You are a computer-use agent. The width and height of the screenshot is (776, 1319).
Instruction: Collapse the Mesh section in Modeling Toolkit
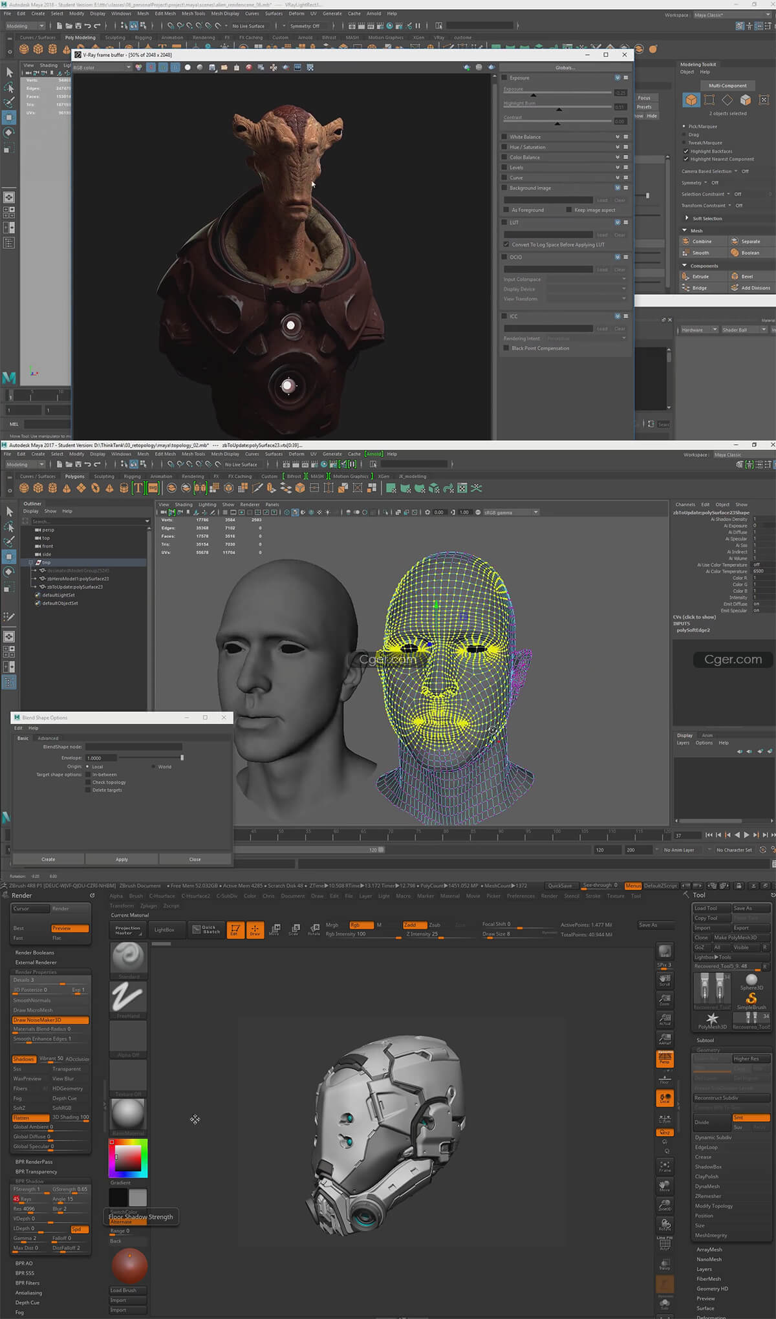tap(685, 230)
